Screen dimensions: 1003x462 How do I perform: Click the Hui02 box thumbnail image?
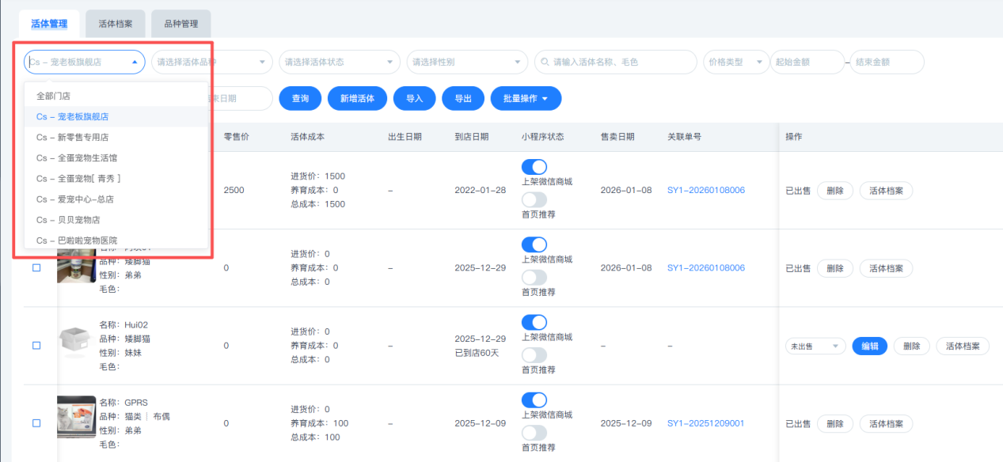click(77, 340)
